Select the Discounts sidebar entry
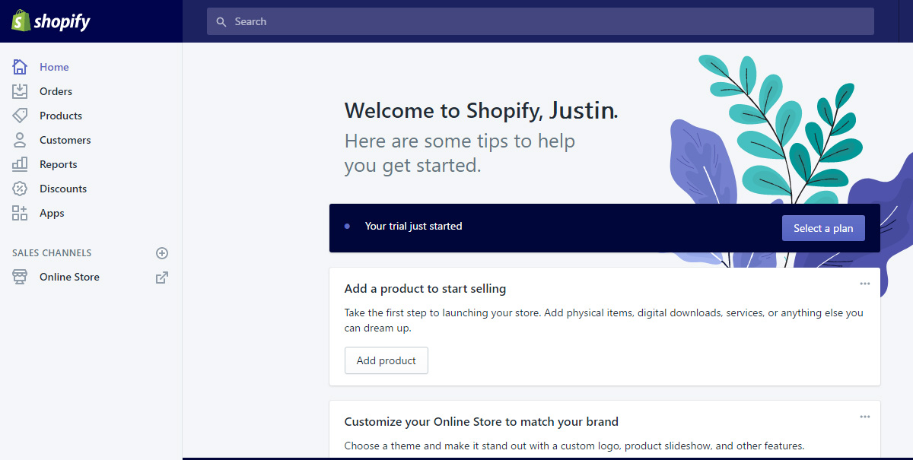 (63, 189)
